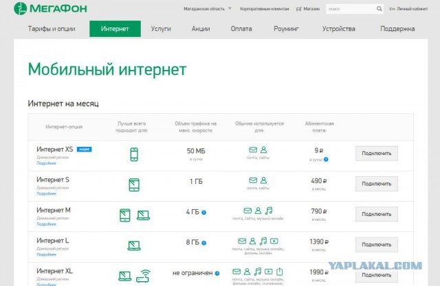Click the Интернет S option name
The width and height of the screenshot is (440, 286).
point(53,180)
